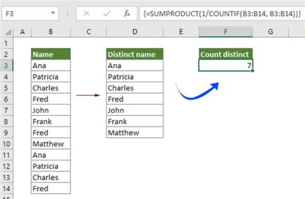Select row 8 header
Viewport: 305px width, 199px height.
(x=6, y=121)
